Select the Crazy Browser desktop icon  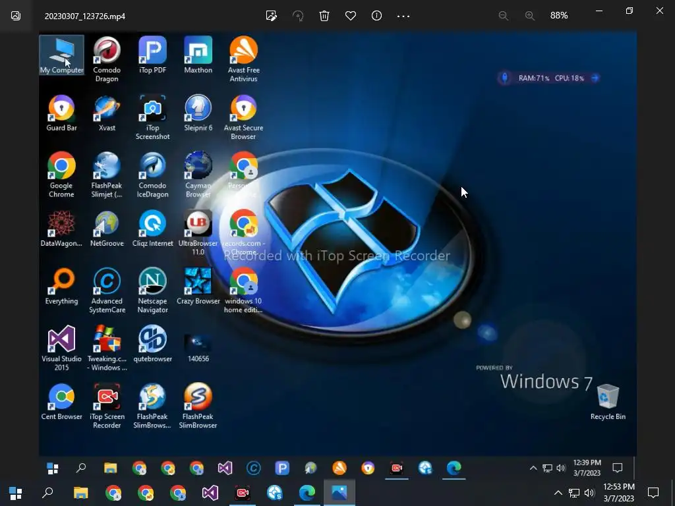pyautogui.click(x=198, y=287)
